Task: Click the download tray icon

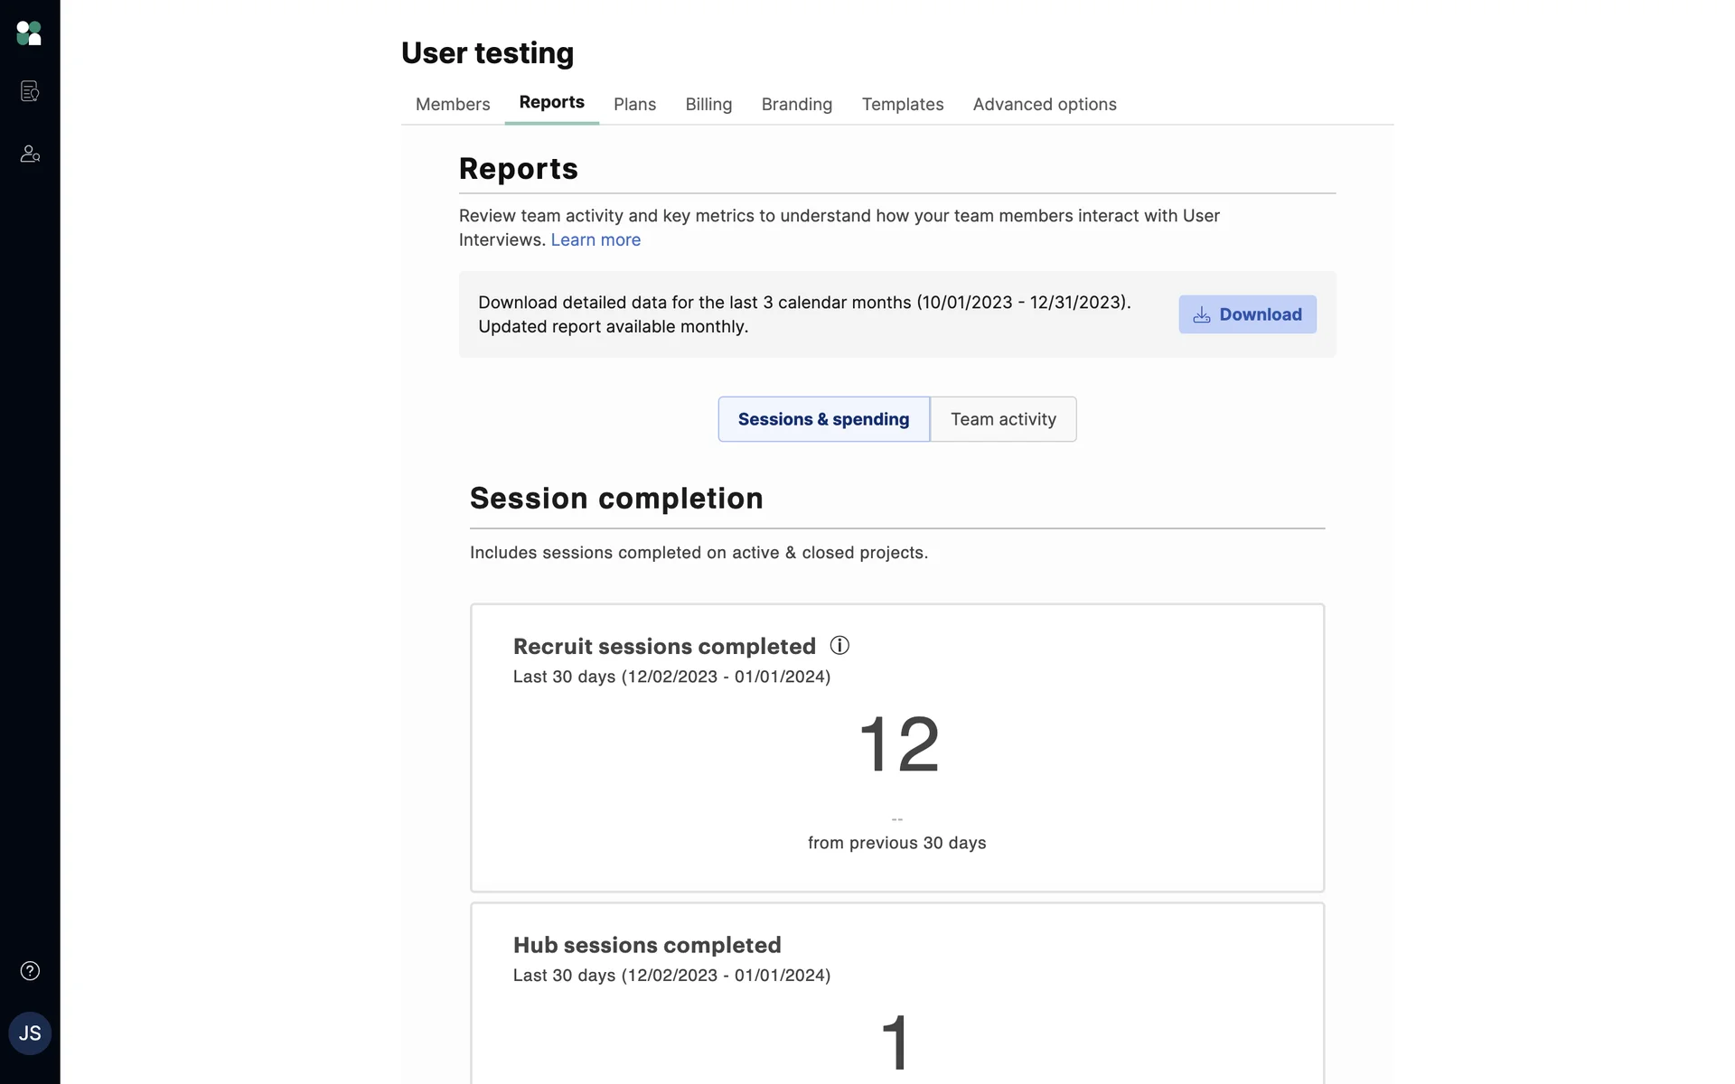Action: pyautogui.click(x=1202, y=315)
